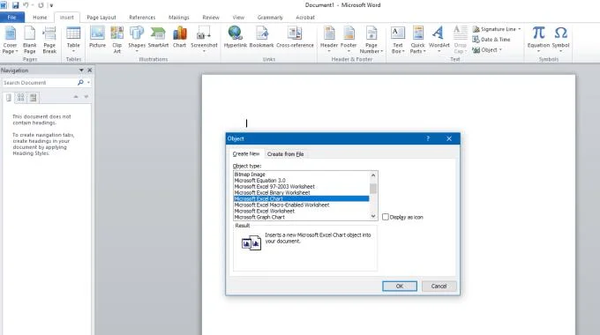Open Clip Art pane
Image resolution: width=600 pixels, height=335 pixels.
coord(117,40)
